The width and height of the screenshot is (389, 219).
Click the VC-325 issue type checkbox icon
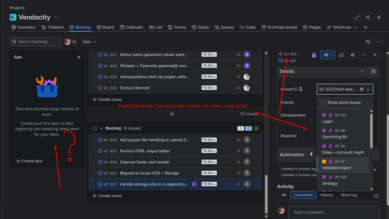click(100, 151)
